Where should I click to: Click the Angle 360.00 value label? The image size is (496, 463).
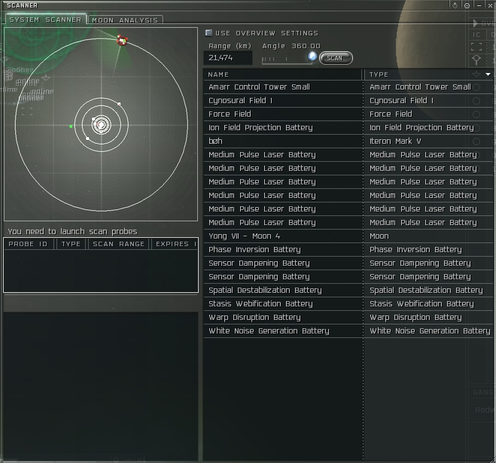point(291,46)
